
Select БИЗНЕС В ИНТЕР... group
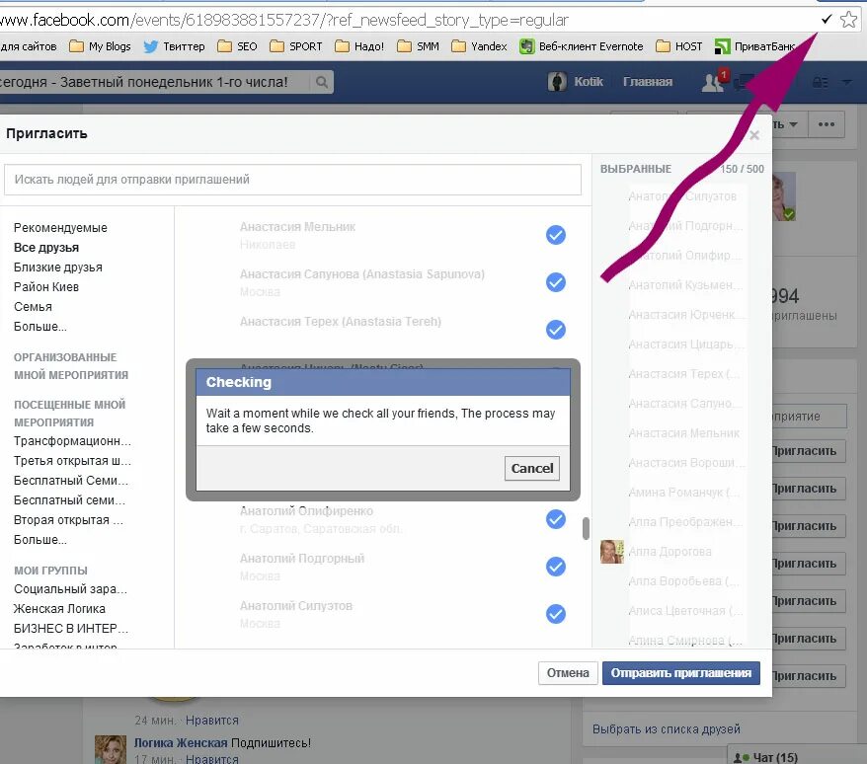pyautogui.click(x=71, y=629)
